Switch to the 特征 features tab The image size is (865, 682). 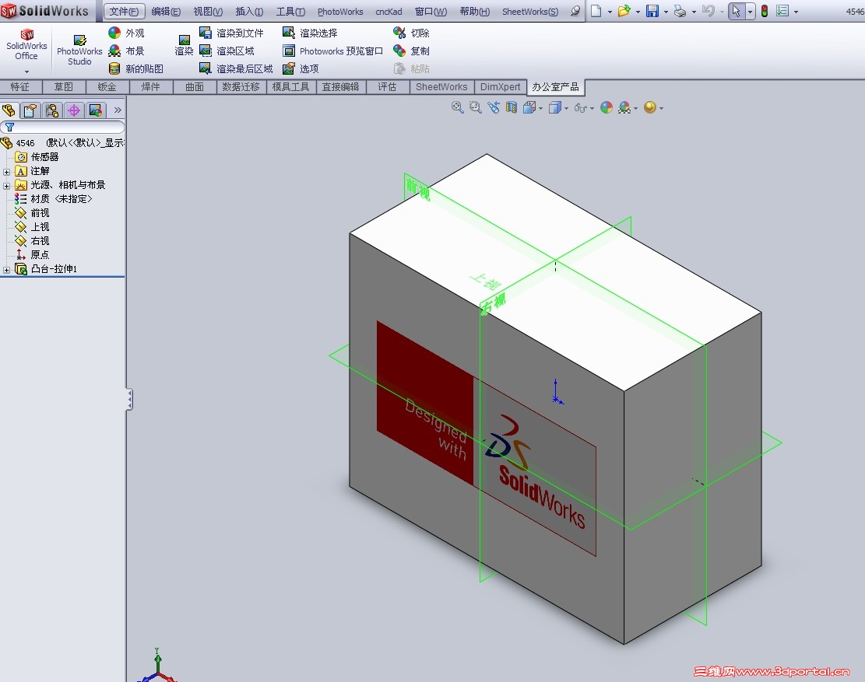click(x=20, y=86)
